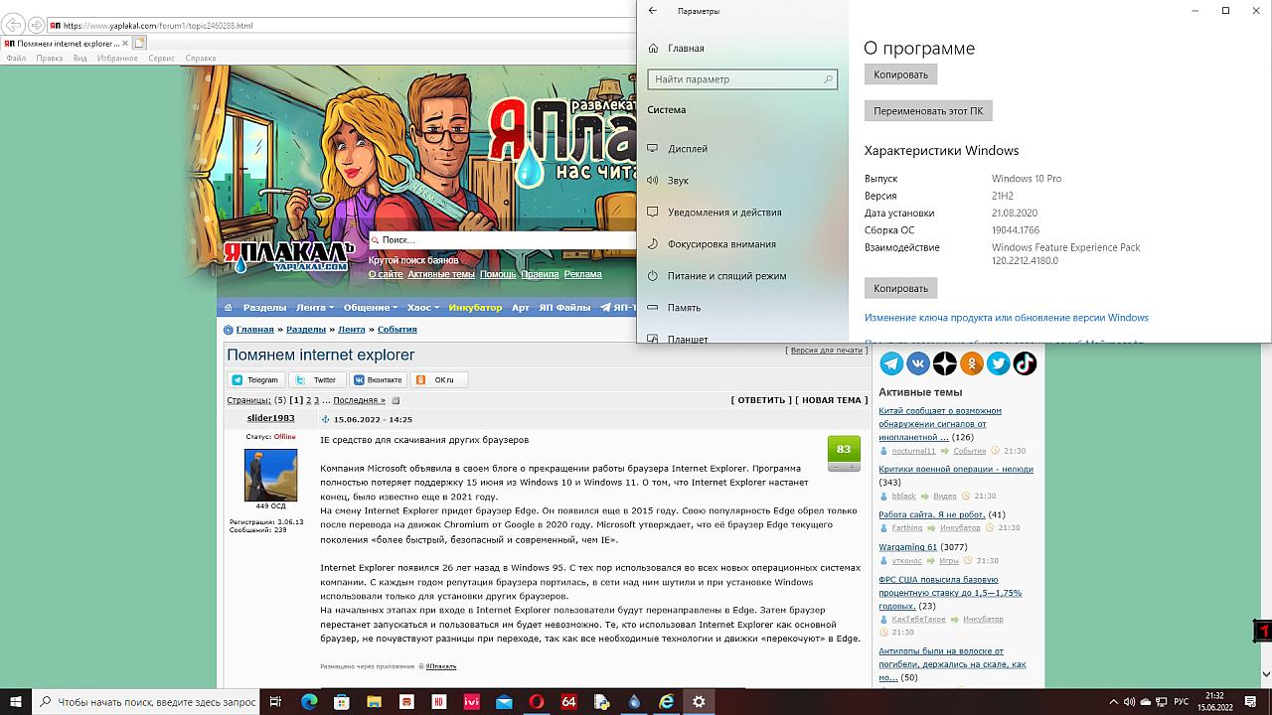Click the Yaplakal home icon in navigation bar
This screenshot has width=1272, height=715.
pos(229,308)
